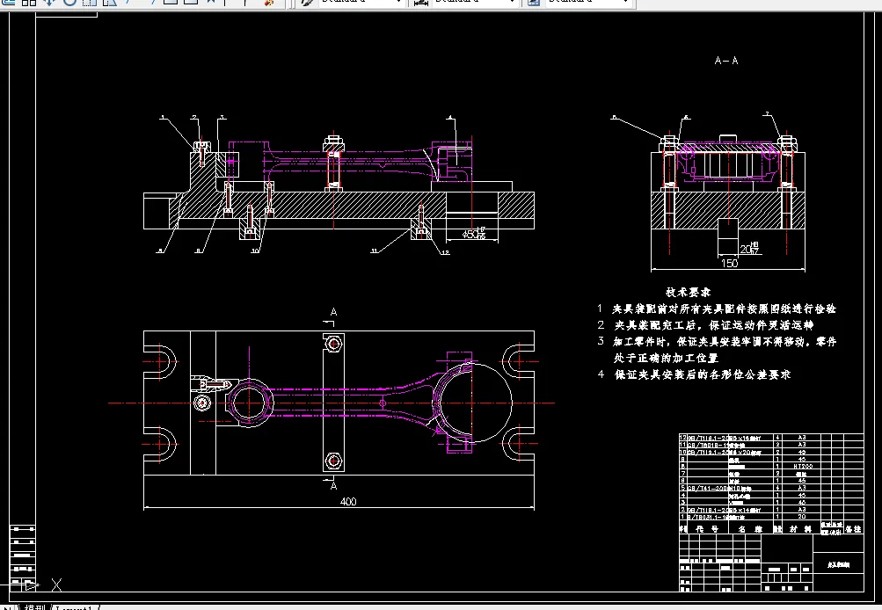
Task: Select part balloon number 10
Action: (255, 251)
